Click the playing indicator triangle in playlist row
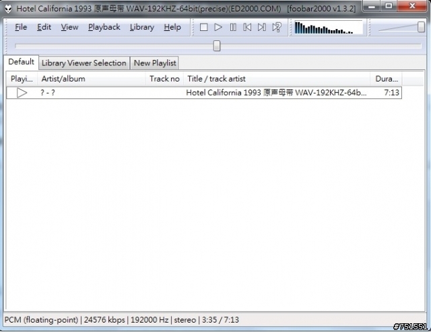This screenshot has width=431, height=332. [x=22, y=93]
